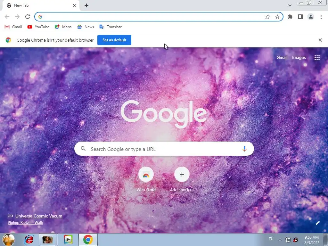This screenshot has height=246, width=328.
Task: Open a new tab with plus button
Action: tap(86, 5)
